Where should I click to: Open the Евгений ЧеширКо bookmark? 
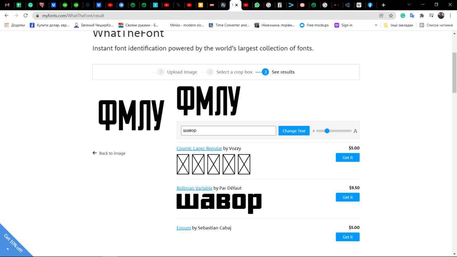[94, 25]
